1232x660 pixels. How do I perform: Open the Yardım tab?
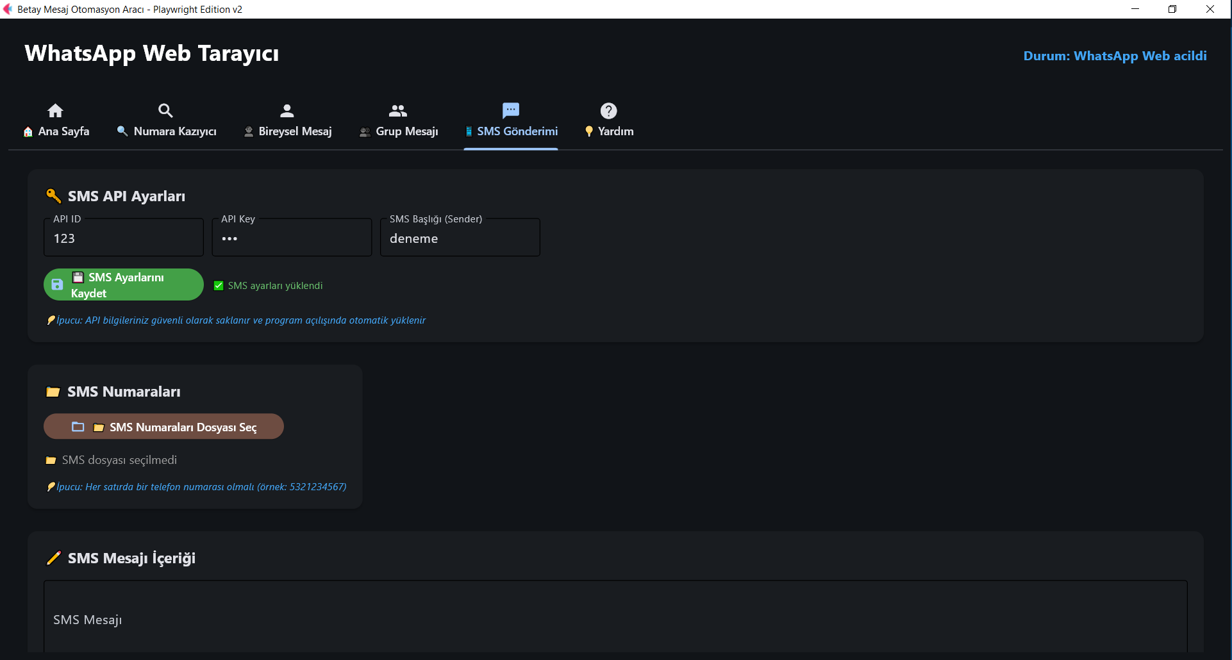tap(609, 120)
